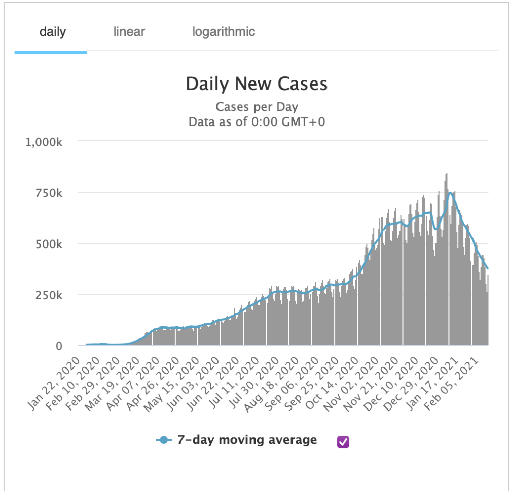The width and height of the screenshot is (509, 491).
Task: Click the 1,000k y-axis label
Action: pyautogui.click(x=44, y=142)
